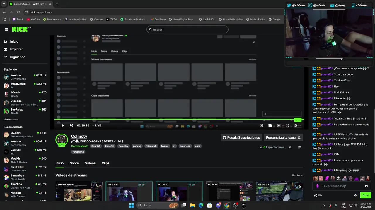
Task: Click the purple microphone icon in chat
Action: [x=317, y=186]
